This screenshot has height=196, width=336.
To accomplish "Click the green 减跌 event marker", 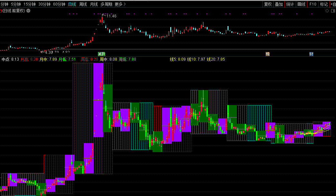I will pos(102,54).
